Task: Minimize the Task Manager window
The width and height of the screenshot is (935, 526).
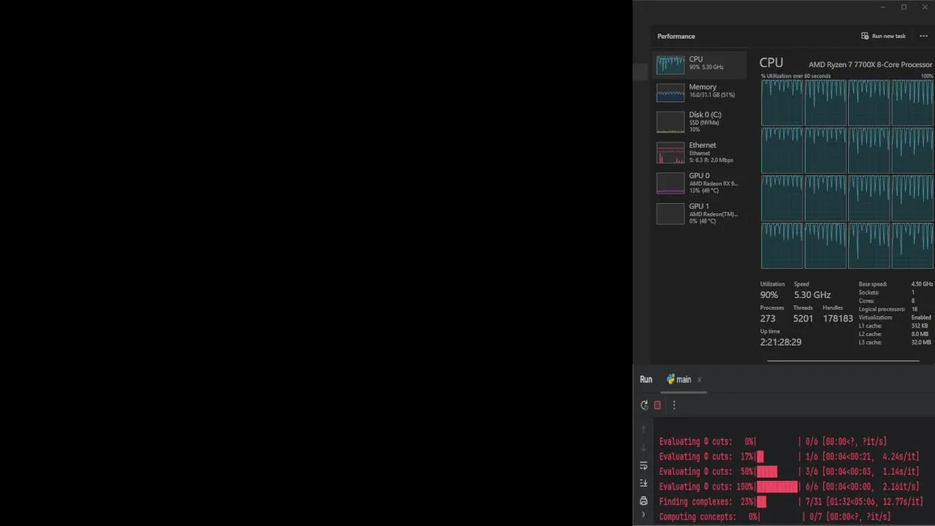Action: click(x=882, y=7)
